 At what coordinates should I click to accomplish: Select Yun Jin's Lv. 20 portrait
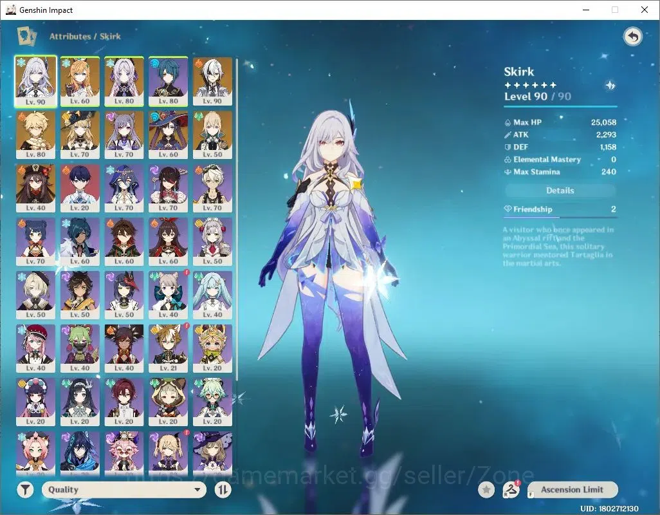point(36,402)
